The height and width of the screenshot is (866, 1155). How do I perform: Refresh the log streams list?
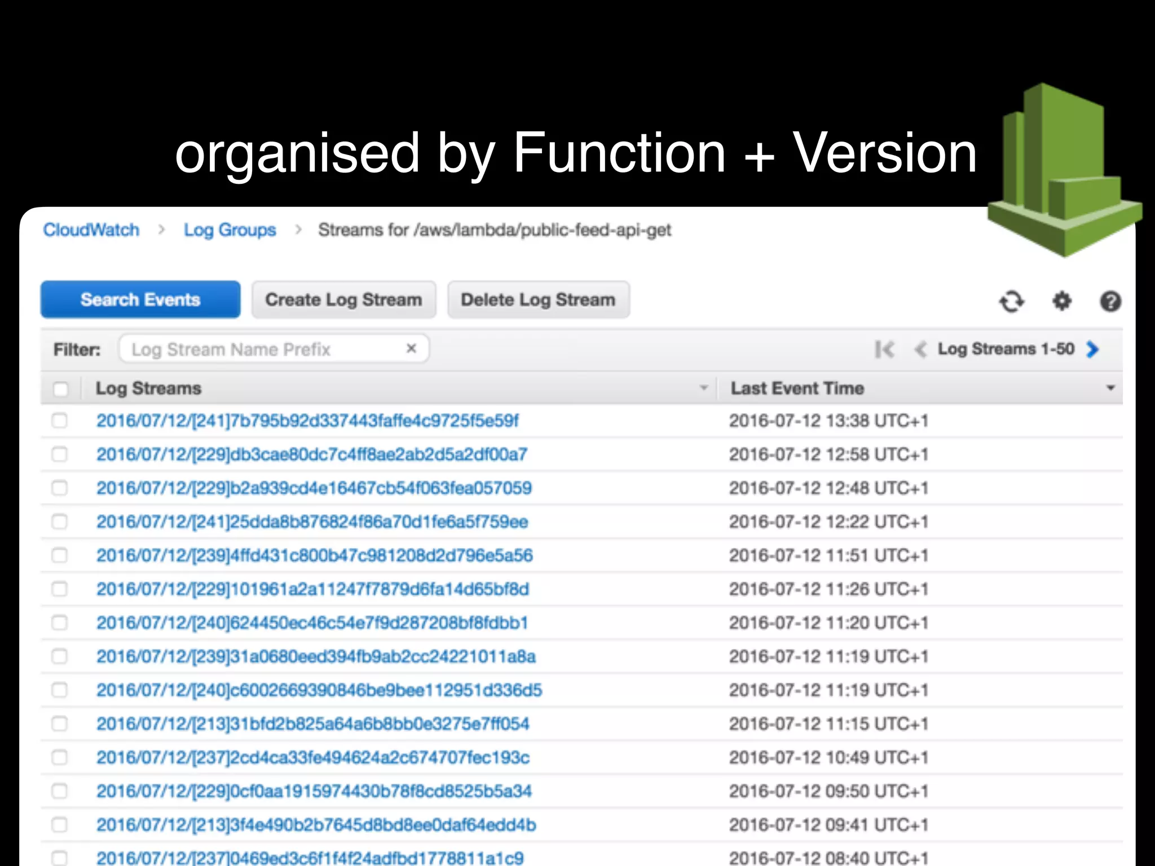tap(1012, 301)
